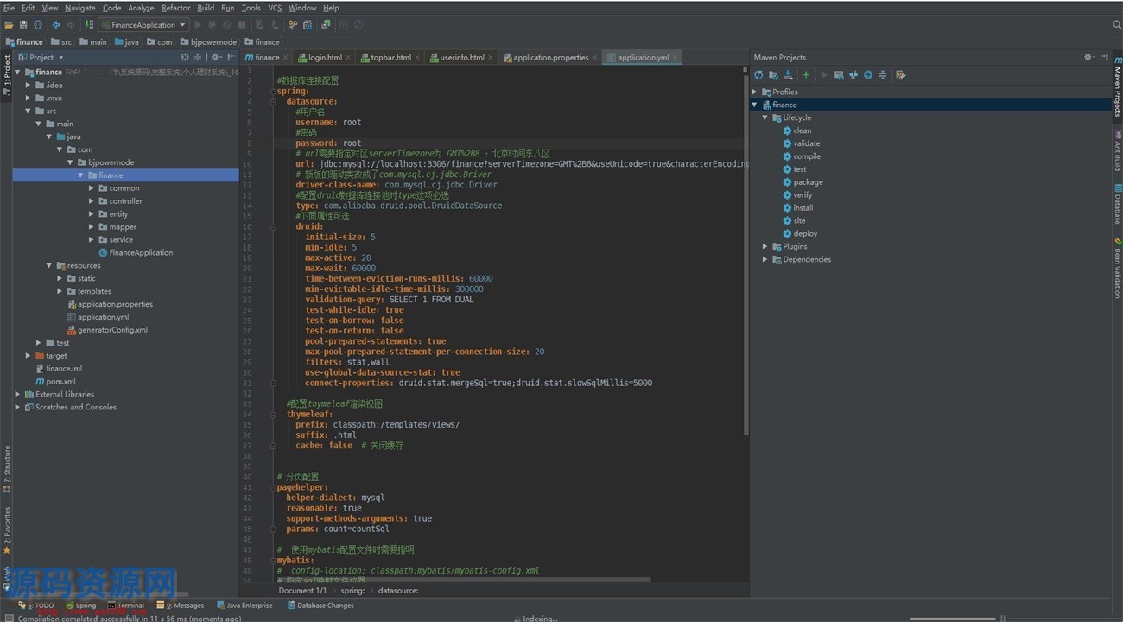Open the VCS menu
Viewport: 1123px width, 622px height.
tap(275, 8)
